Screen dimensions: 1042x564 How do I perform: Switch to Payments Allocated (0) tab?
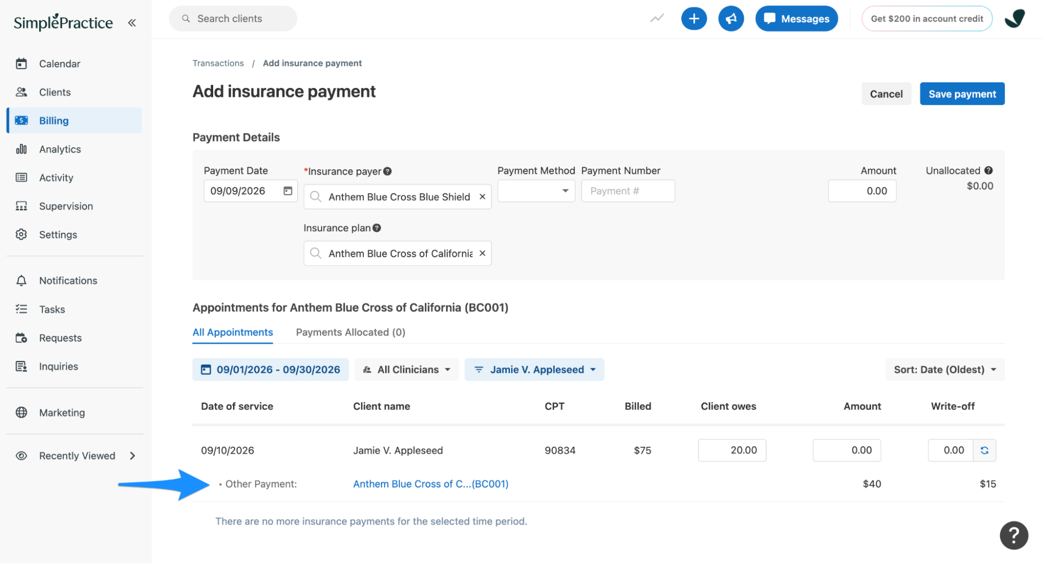(x=350, y=332)
